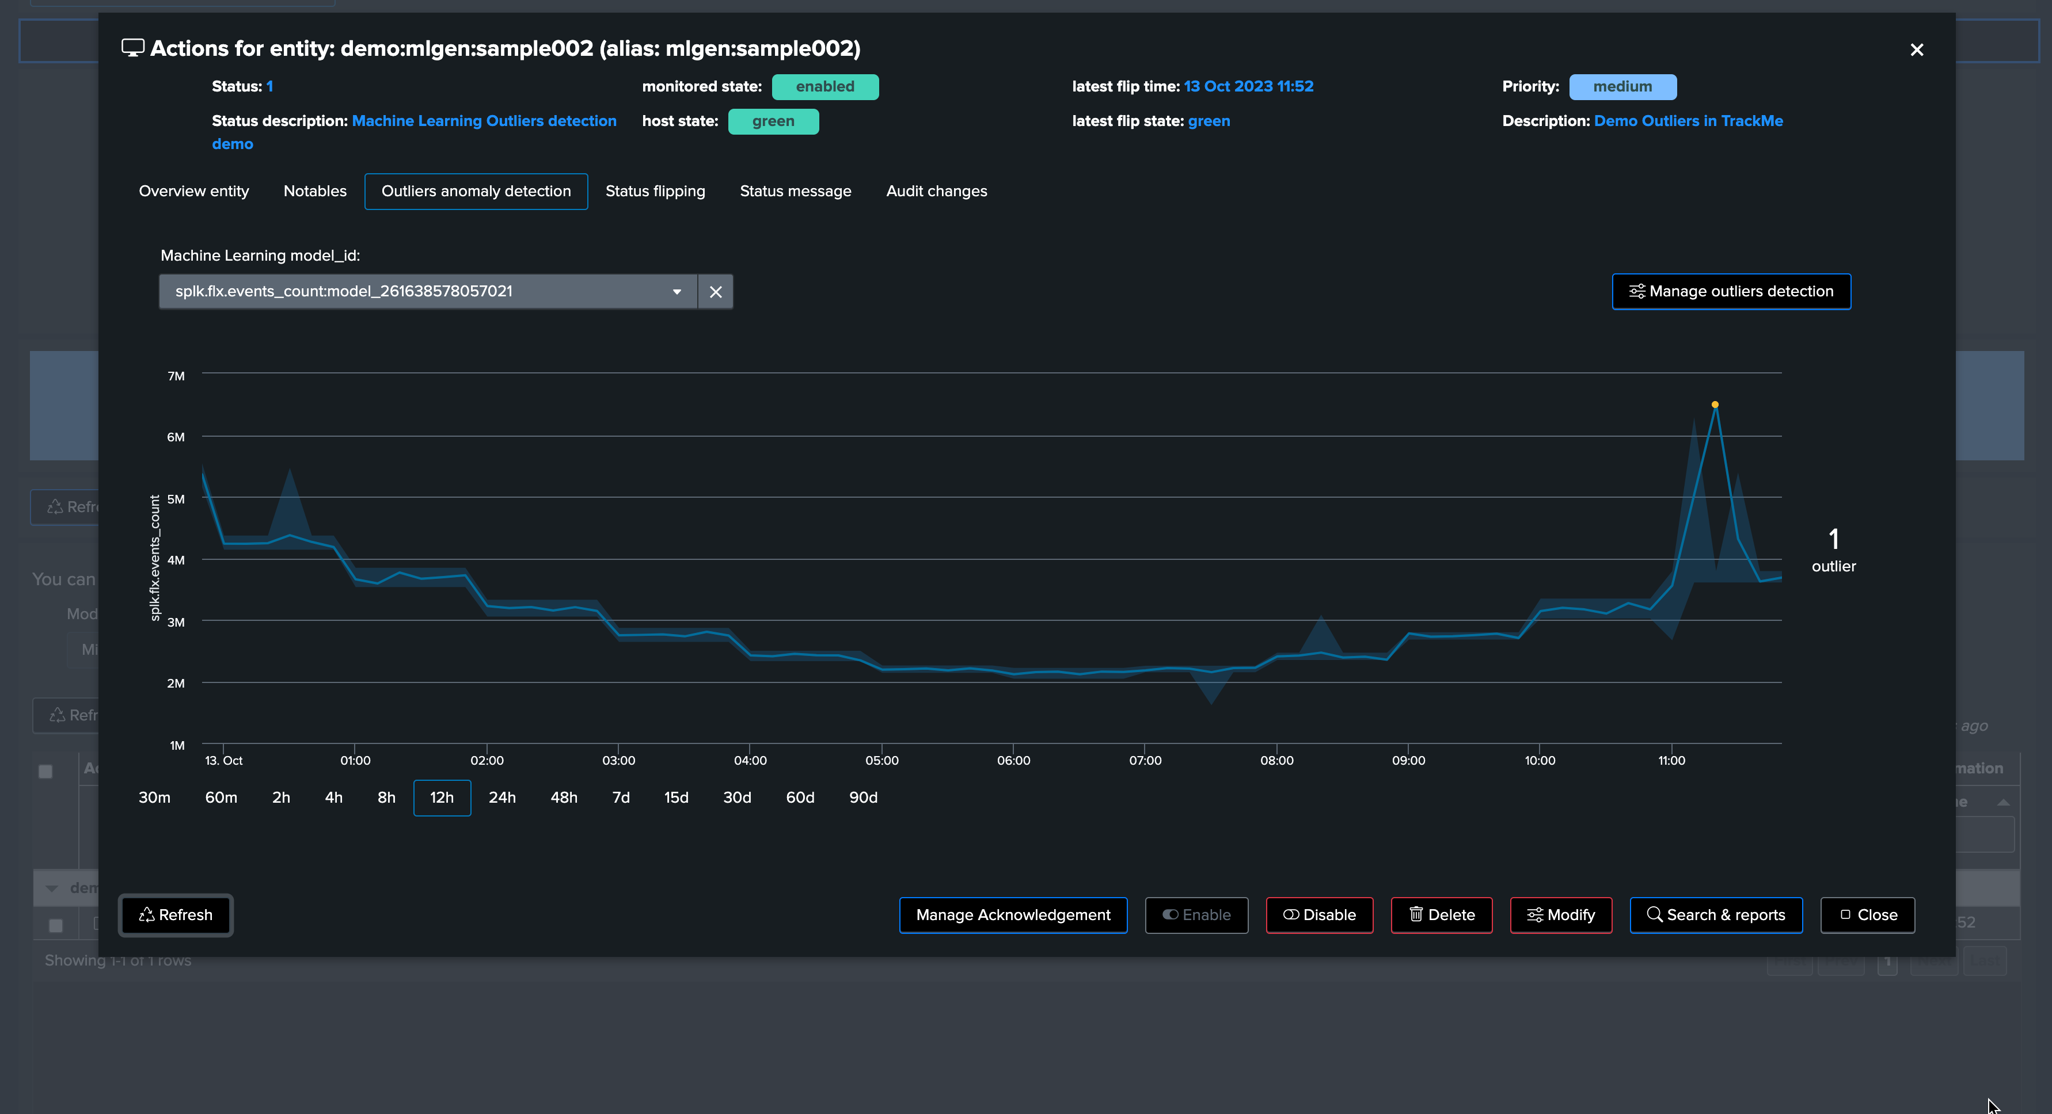Select the 24h time range
The width and height of the screenshot is (2052, 1114).
pos(502,797)
